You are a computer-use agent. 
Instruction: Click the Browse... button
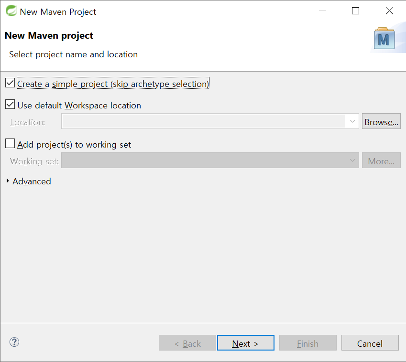pyautogui.click(x=381, y=121)
